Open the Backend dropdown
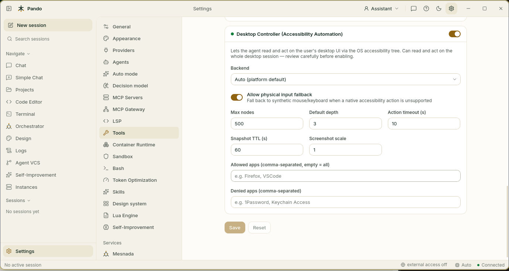The height and width of the screenshot is (271, 509). (345, 79)
